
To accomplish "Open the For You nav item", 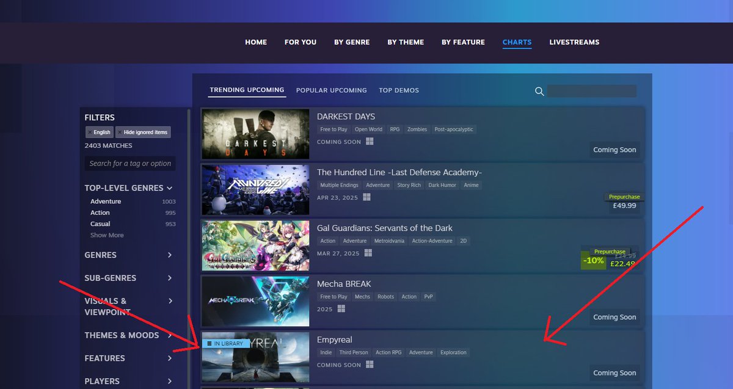I will (301, 42).
